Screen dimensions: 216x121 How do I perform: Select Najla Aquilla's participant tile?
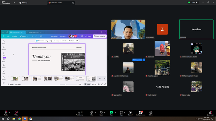click(x=162, y=87)
